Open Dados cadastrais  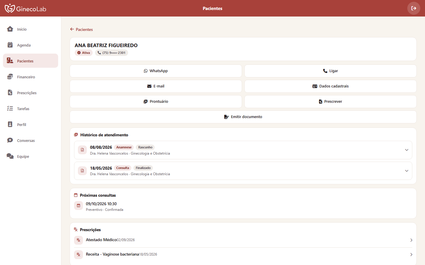click(331, 86)
